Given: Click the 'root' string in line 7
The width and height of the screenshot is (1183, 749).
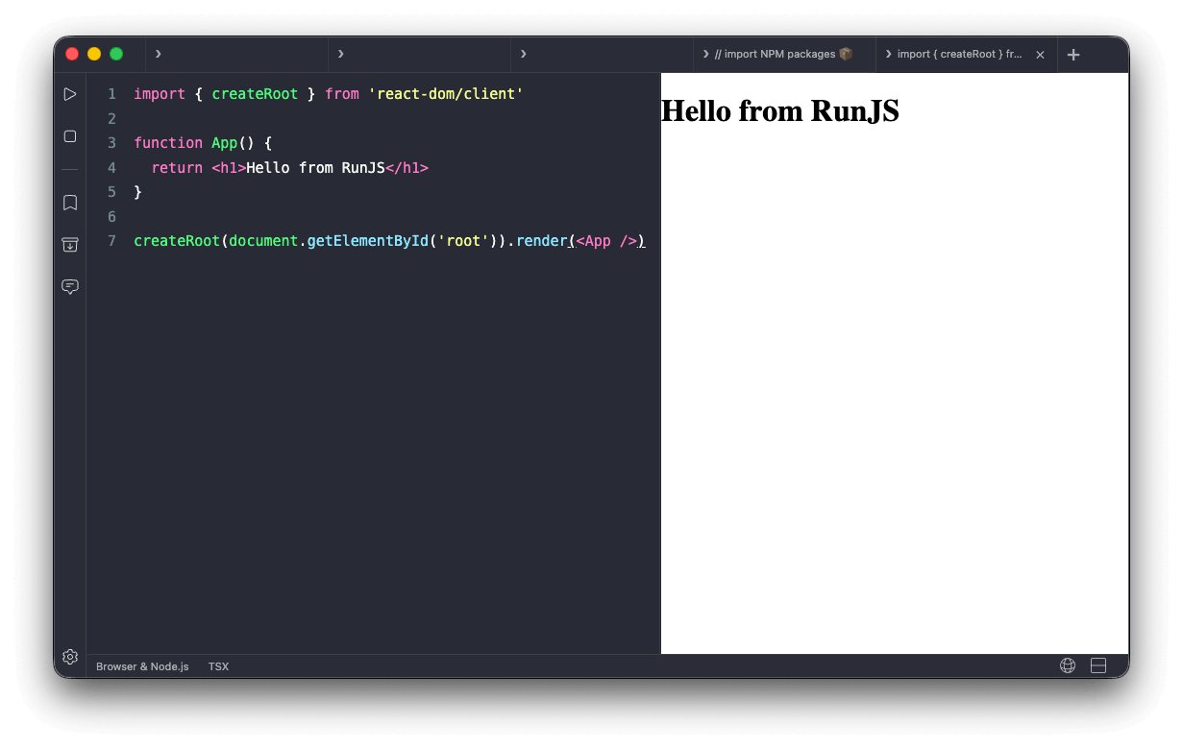Looking at the screenshot, I should [463, 241].
